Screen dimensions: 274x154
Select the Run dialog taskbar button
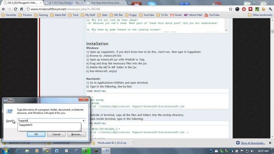point(106,151)
